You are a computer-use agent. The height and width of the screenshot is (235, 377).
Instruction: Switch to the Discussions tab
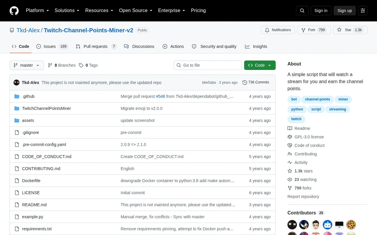(139, 46)
